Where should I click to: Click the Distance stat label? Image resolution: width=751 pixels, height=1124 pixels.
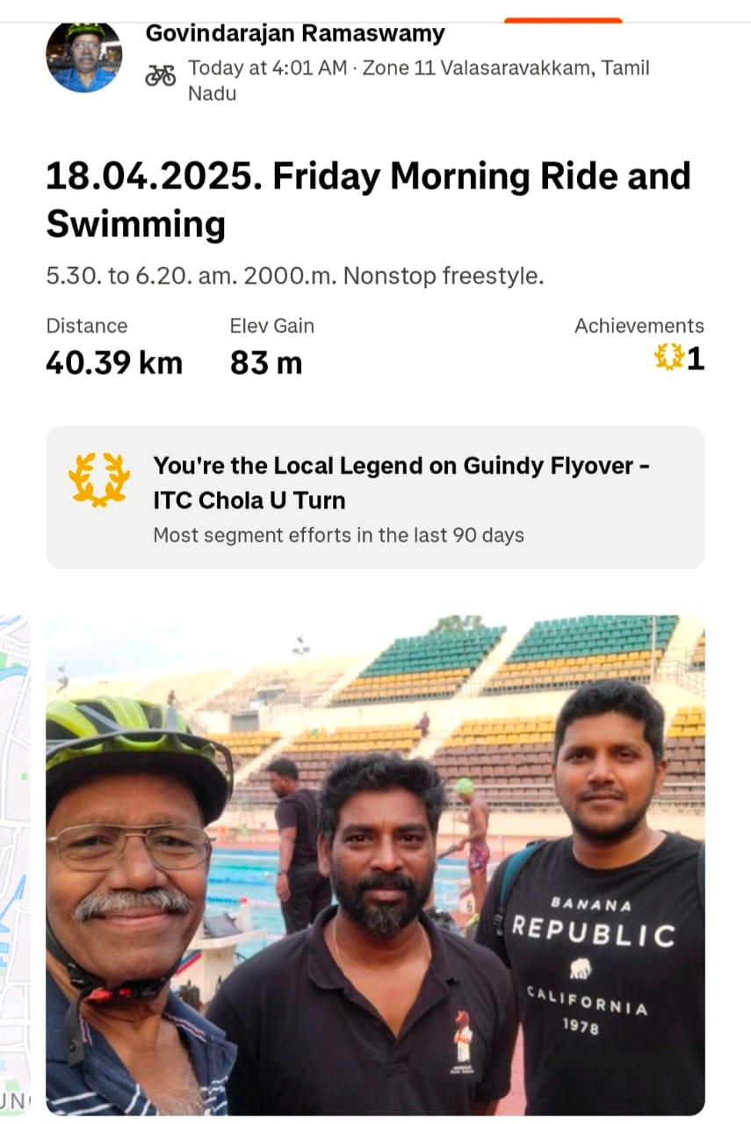pos(87,326)
